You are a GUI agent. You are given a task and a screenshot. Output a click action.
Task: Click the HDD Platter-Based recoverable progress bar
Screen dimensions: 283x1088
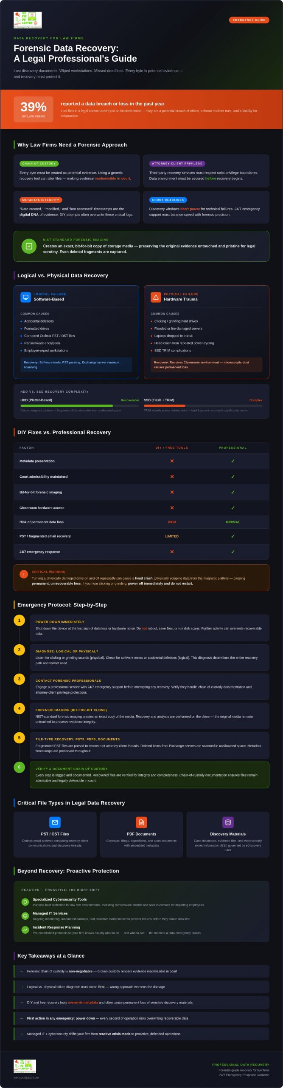(80, 406)
